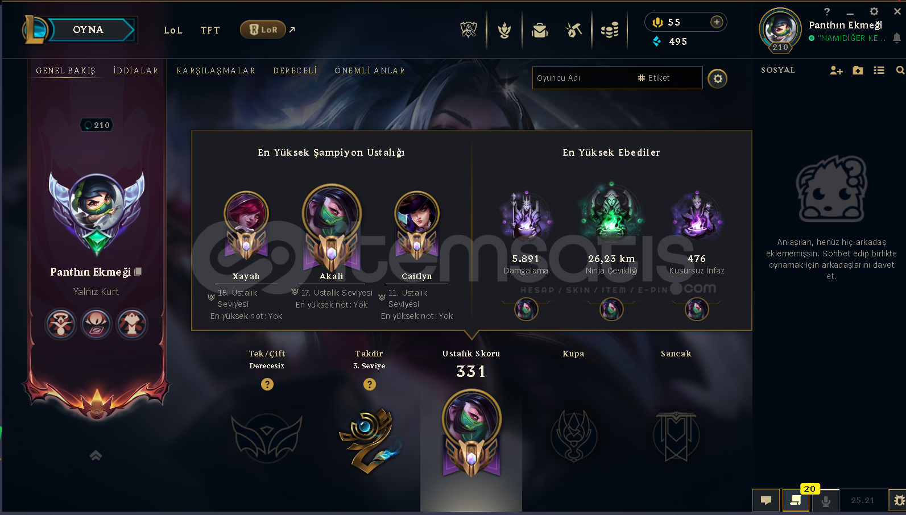The height and width of the screenshot is (515, 906).
Task: Open the Tek/Çift question mark tooltip
Action: [267, 384]
